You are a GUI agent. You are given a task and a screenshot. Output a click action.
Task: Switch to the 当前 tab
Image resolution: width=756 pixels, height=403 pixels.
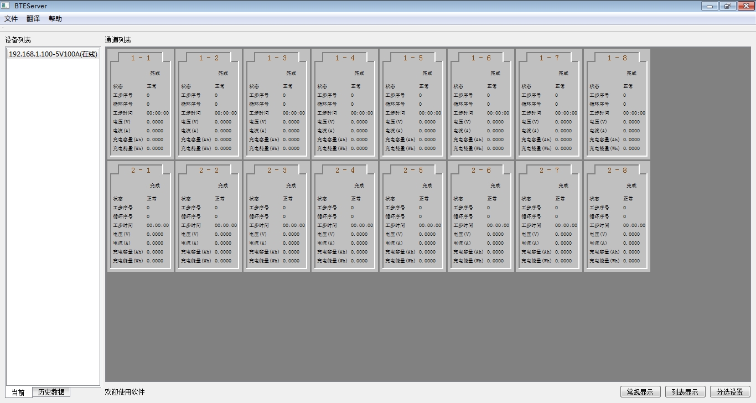pyautogui.click(x=18, y=392)
